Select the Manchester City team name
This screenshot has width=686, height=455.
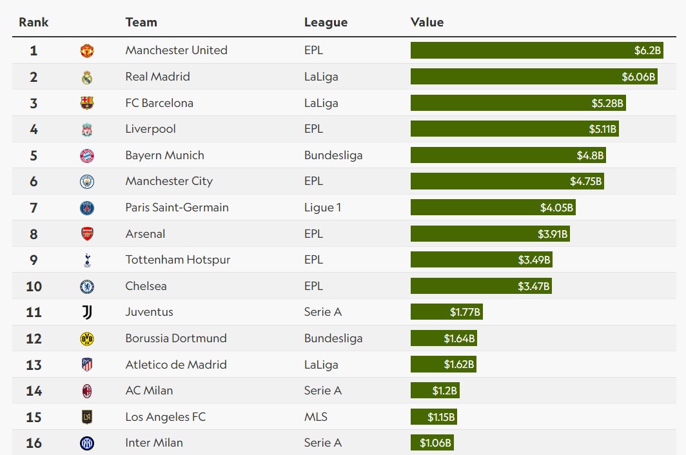(169, 181)
